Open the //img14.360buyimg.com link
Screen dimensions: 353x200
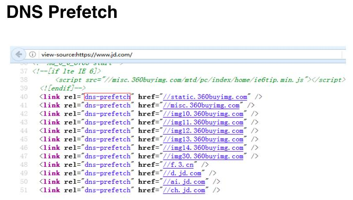pyautogui.click(x=203, y=148)
